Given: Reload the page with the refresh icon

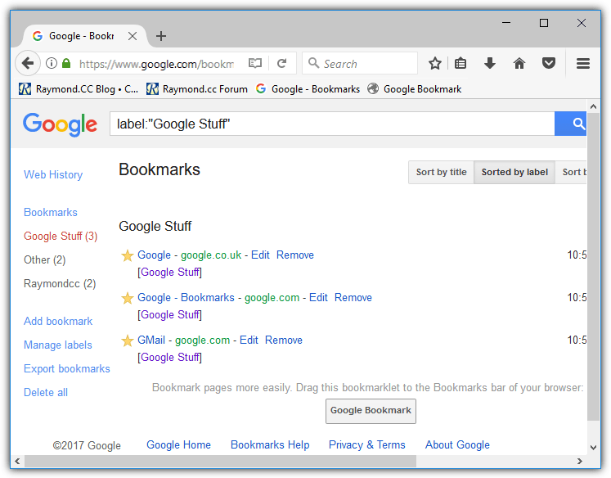Looking at the screenshot, I should pos(281,63).
